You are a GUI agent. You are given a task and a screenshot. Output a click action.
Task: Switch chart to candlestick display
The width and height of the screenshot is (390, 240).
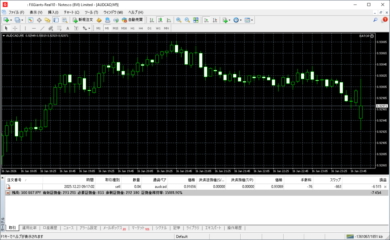tap(160, 20)
